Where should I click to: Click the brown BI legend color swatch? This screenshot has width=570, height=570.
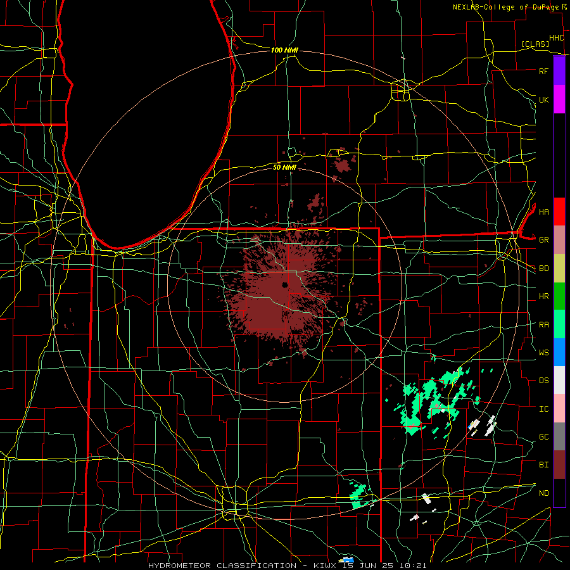[559, 465]
